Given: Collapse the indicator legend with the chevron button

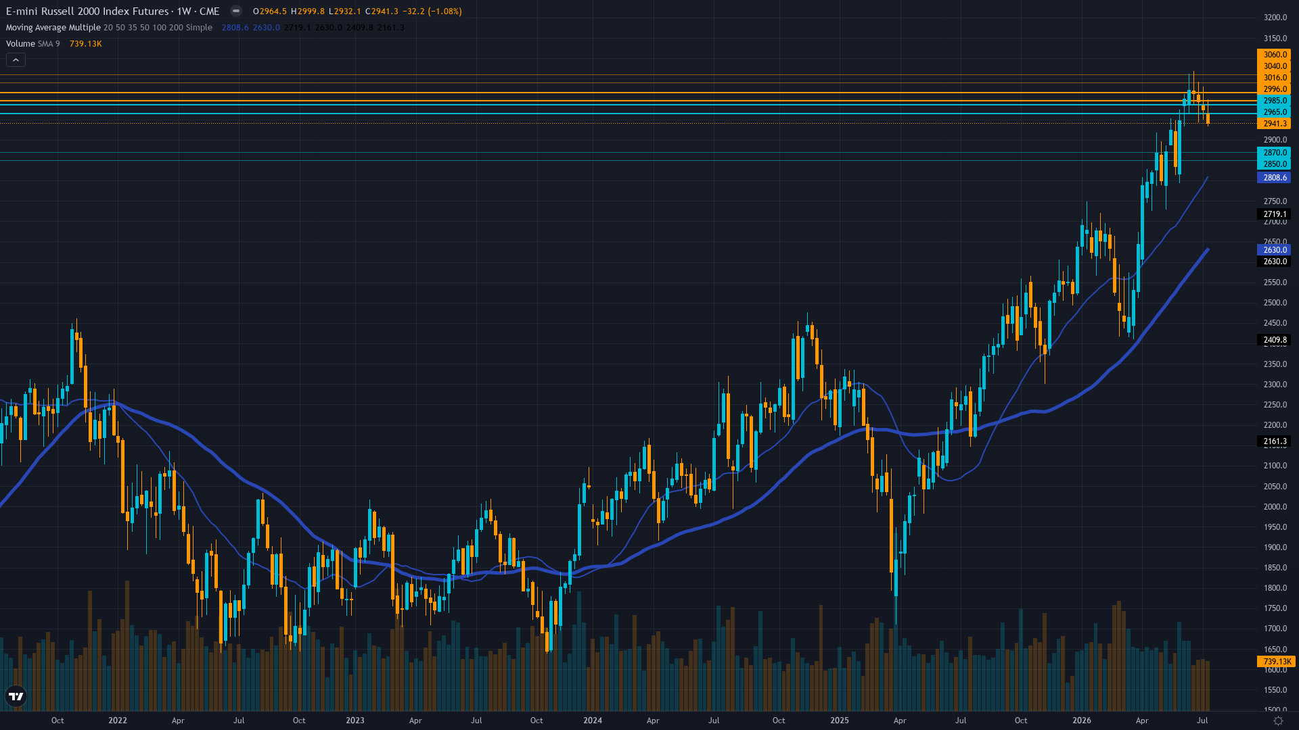Looking at the screenshot, I should click(x=16, y=60).
